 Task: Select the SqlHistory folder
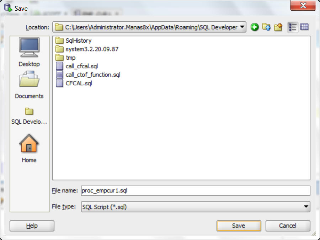coord(74,41)
